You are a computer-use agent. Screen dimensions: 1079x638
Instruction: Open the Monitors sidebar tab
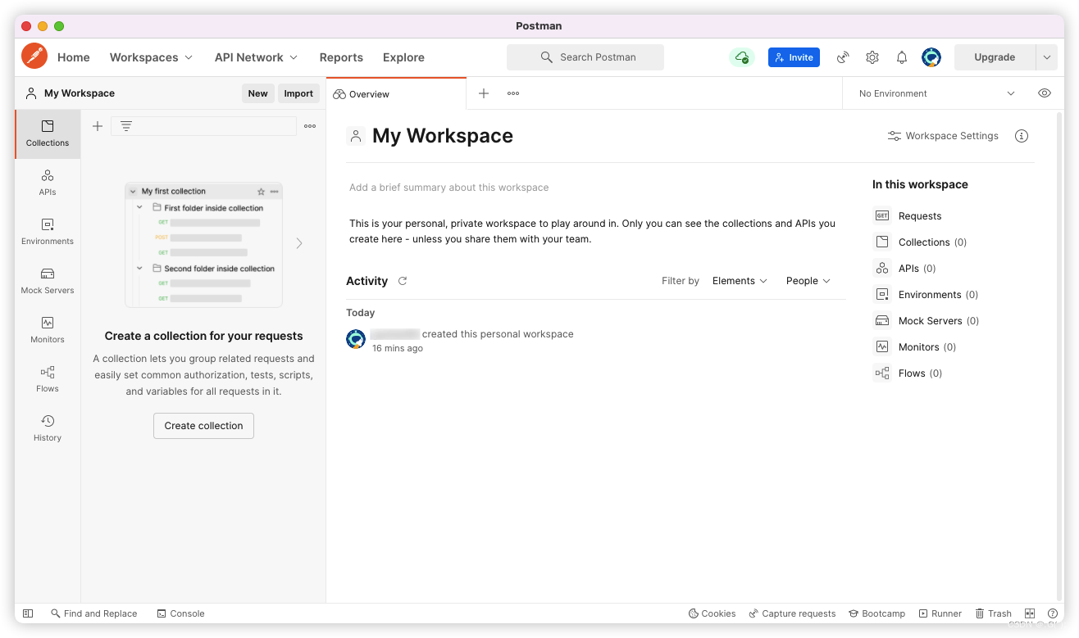[48, 330]
